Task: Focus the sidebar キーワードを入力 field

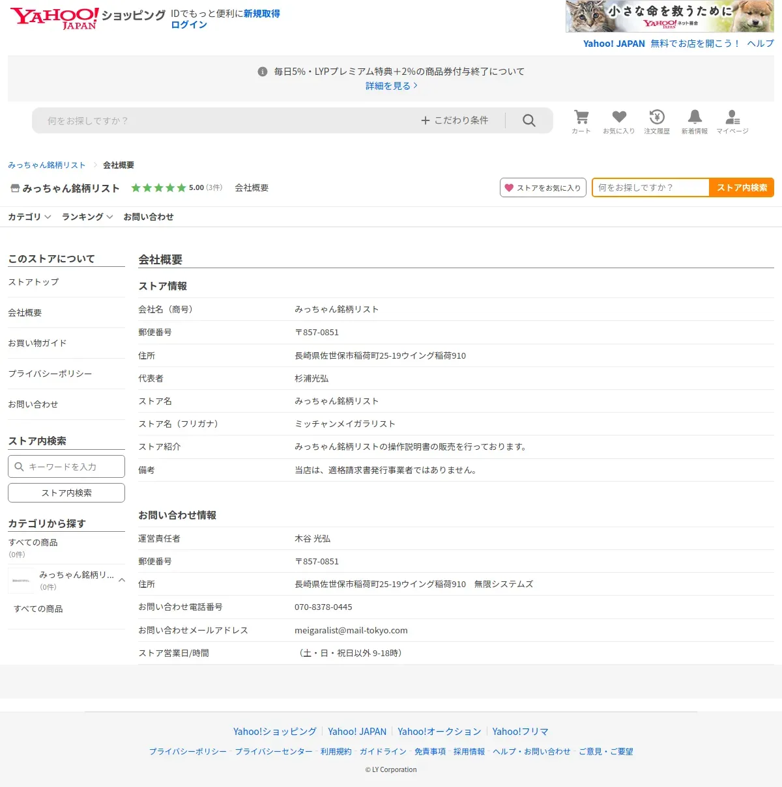Action: click(x=66, y=467)
